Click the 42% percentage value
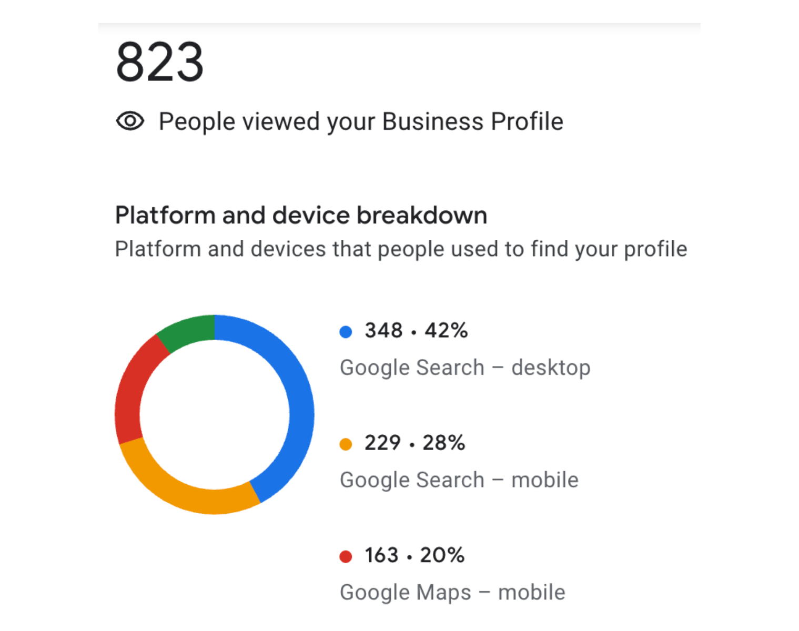Screen dimensions: 799x631 click(446, 331)
